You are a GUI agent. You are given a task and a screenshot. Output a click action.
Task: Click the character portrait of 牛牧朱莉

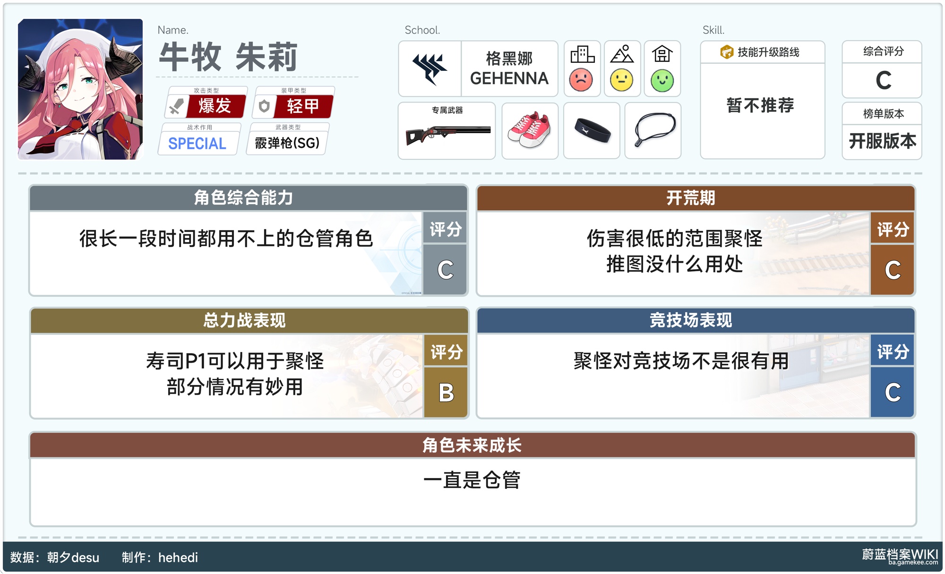(80, 89)
